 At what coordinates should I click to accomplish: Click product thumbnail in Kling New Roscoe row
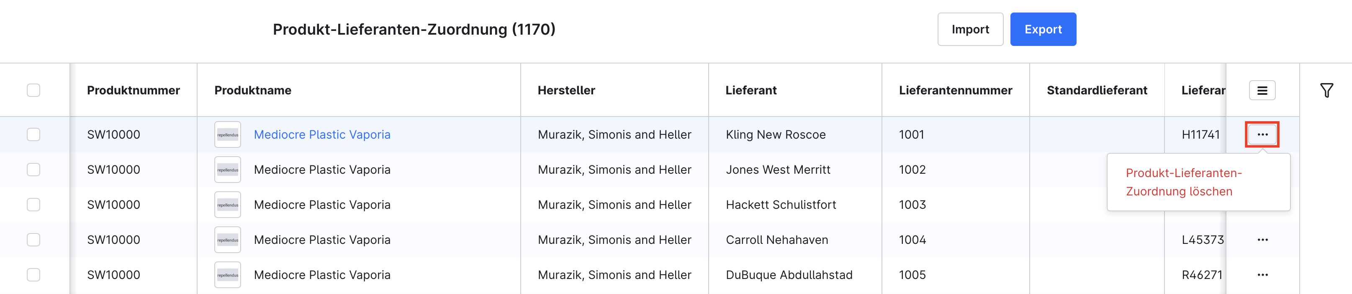click(x=227, y=135)
